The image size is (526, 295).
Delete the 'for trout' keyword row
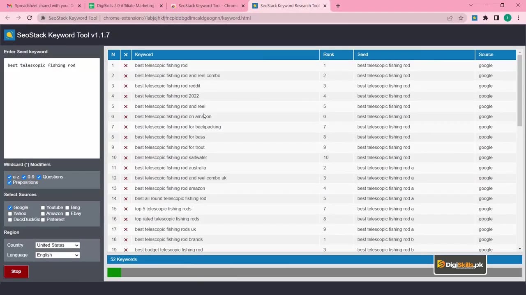tap(126, 147)
